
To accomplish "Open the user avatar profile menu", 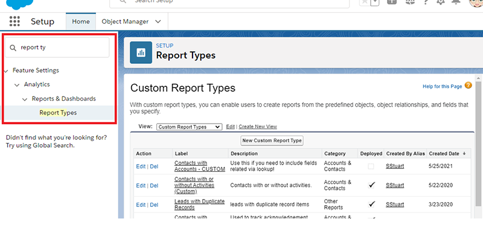I will pyautogui.click(x=476, y=2).
